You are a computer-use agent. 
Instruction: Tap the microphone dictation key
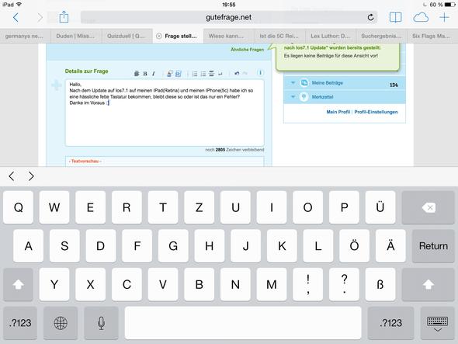point(101,323)
